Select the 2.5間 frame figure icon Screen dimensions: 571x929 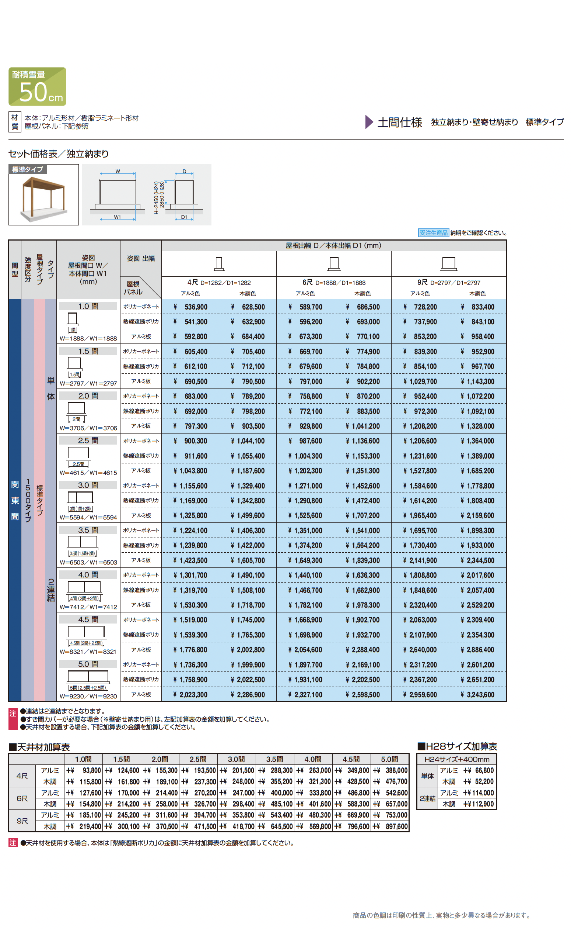[78, 453]
